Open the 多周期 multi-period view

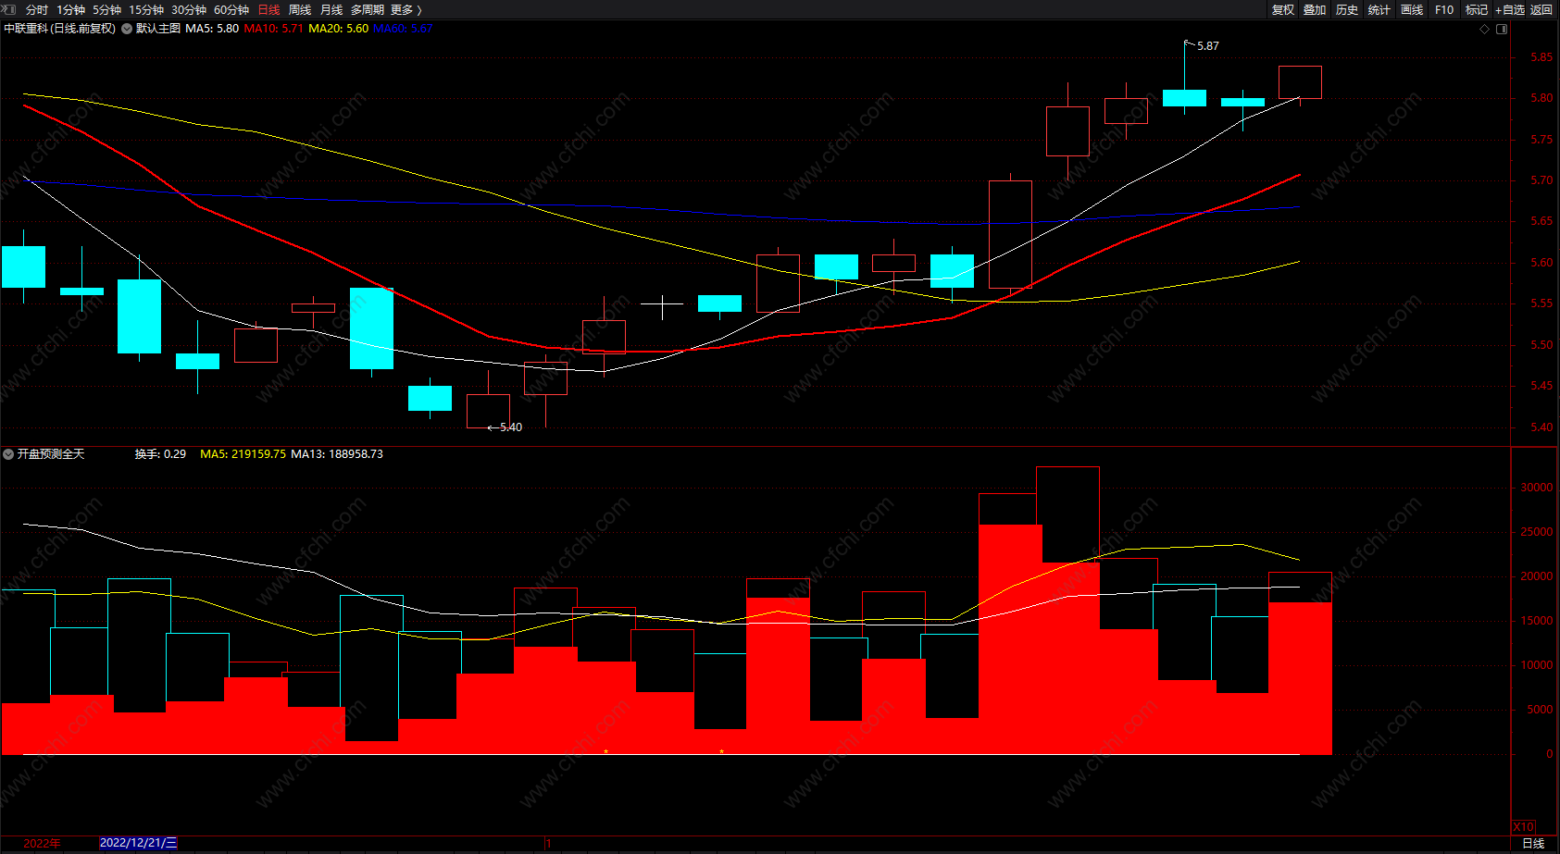click(x=368, y=9)
